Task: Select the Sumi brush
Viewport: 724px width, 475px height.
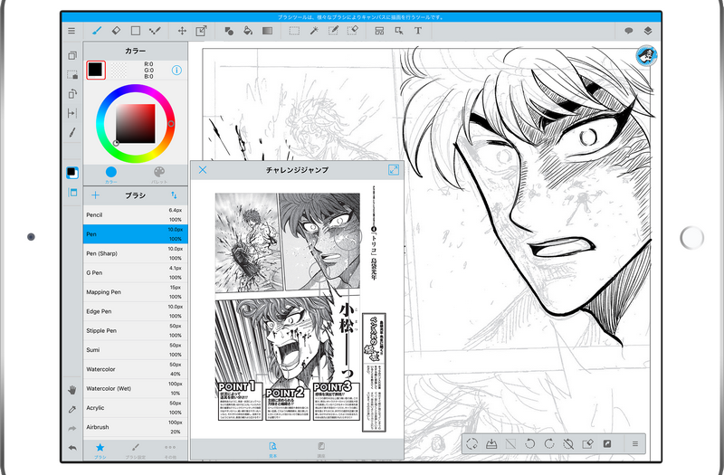Action: click(135, 350)
